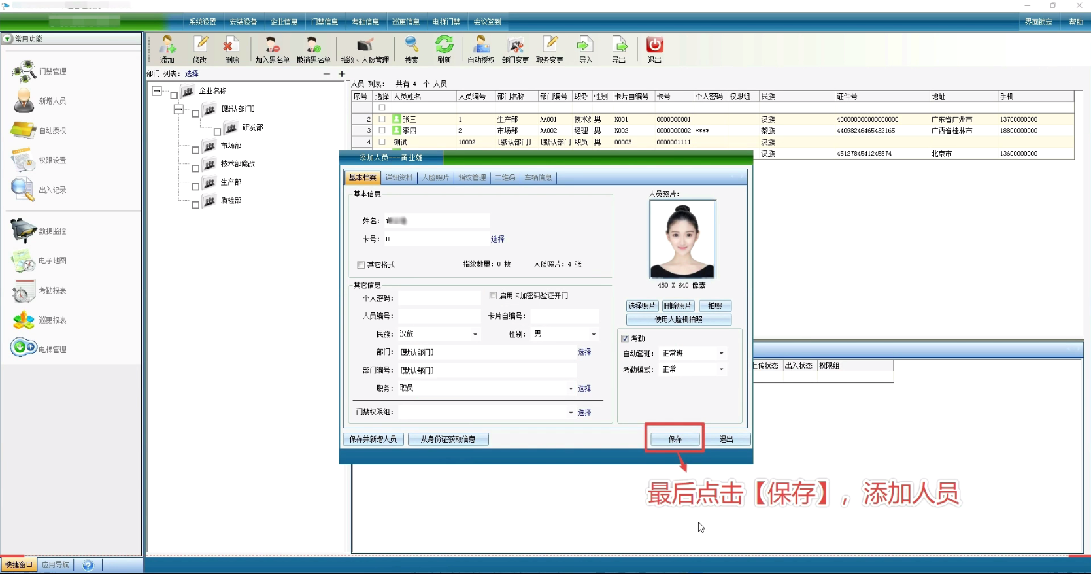Open the System Settings menu
Viewport: 1091px width, 574px height.
point(202,22)
